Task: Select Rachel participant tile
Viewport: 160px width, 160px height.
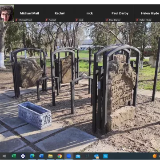Action: (x=60, y=13)
